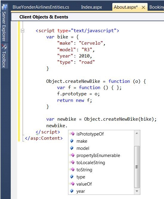Select toString in IntelliSense list
This screenshot has width=164, height=199.
pos(101,170)
